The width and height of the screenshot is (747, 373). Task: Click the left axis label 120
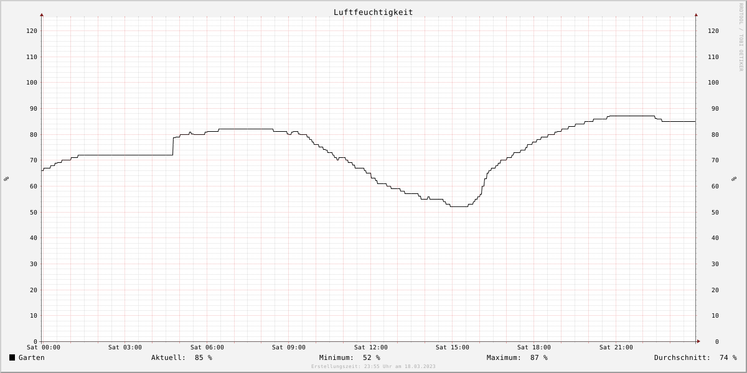click(x=32, y=30)
